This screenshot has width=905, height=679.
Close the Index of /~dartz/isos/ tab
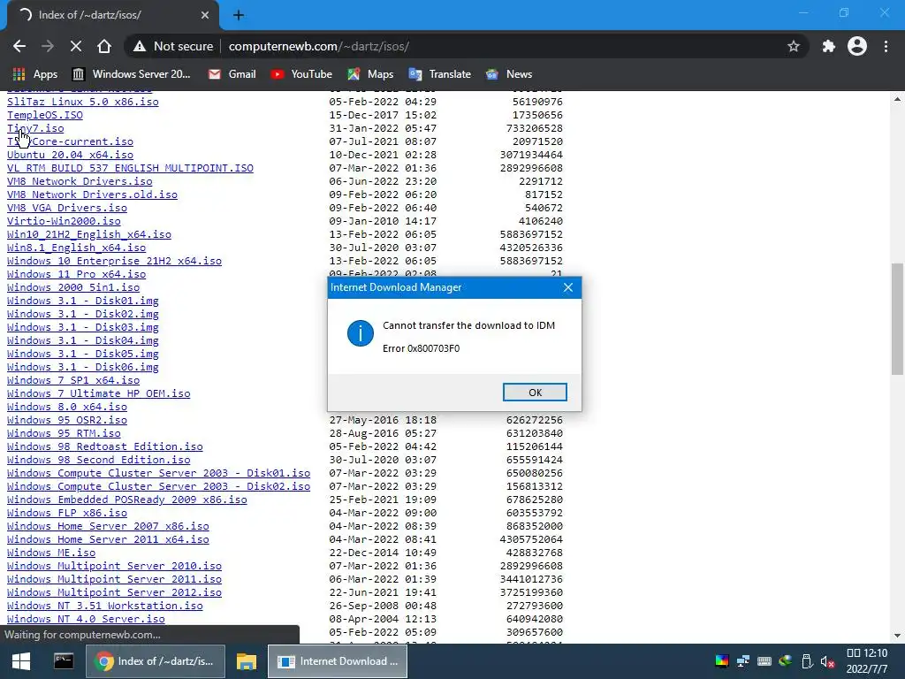pyautogui.click(x=205, y=15)
